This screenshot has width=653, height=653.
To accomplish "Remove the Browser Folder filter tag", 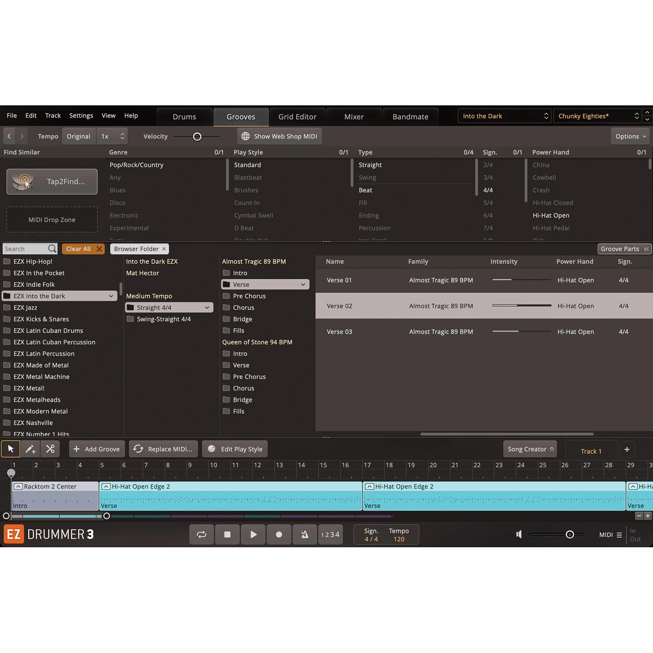I will [164, 249].
